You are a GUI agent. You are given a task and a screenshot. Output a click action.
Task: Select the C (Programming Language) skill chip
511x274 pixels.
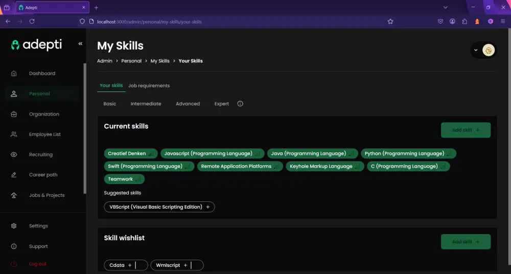408,166
